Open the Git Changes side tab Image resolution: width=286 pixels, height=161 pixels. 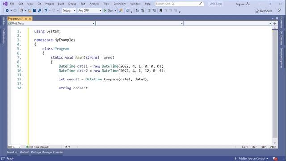pyautogui.click(x=282, y=38)
